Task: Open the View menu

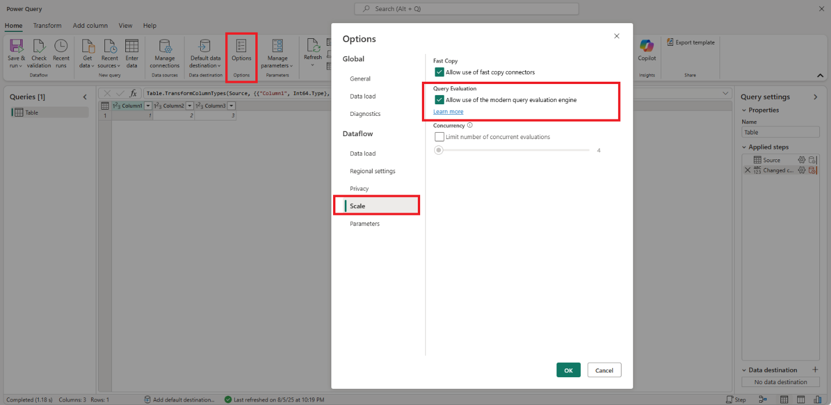Action: coord(125,25)
